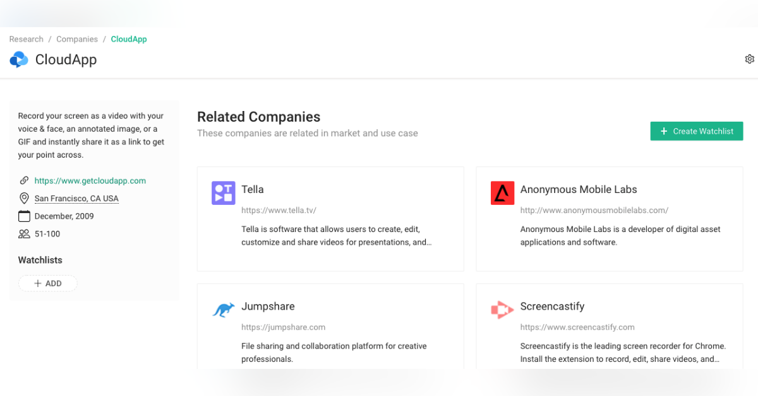Visit the tella.tv link
Viewport: 758px width, 396px height.
[279, 210]
